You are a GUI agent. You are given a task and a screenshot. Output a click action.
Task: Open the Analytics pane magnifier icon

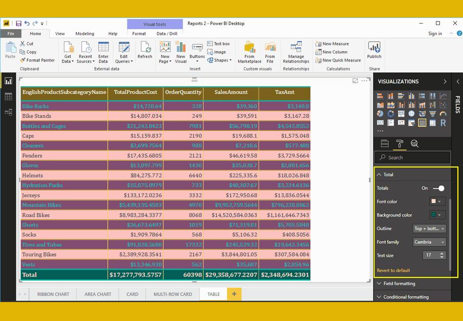click(x=414, y=144)
